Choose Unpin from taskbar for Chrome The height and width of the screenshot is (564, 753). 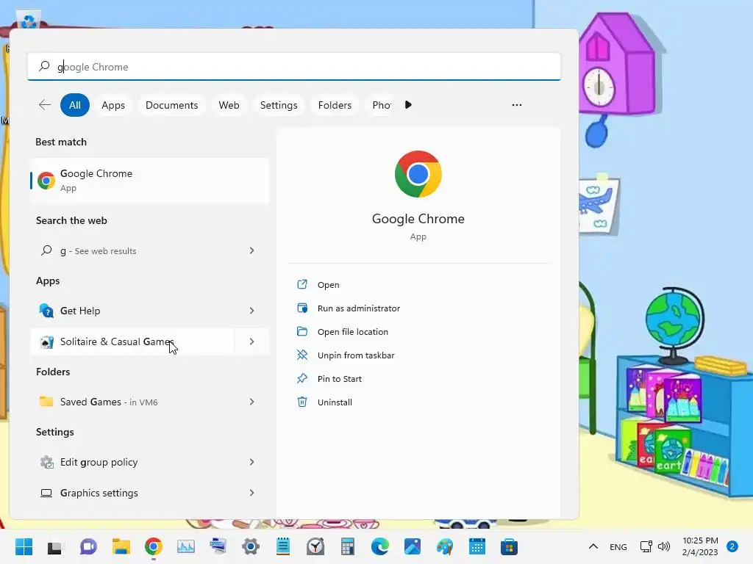[x=355, y=355]
